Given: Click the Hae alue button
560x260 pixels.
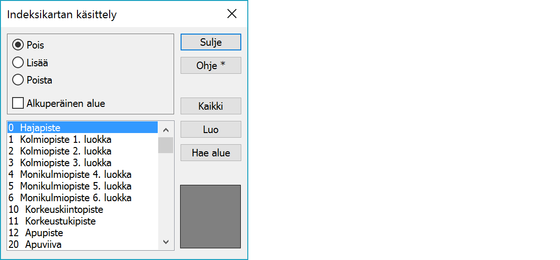Looking at the screenshot, I should 210,153.
